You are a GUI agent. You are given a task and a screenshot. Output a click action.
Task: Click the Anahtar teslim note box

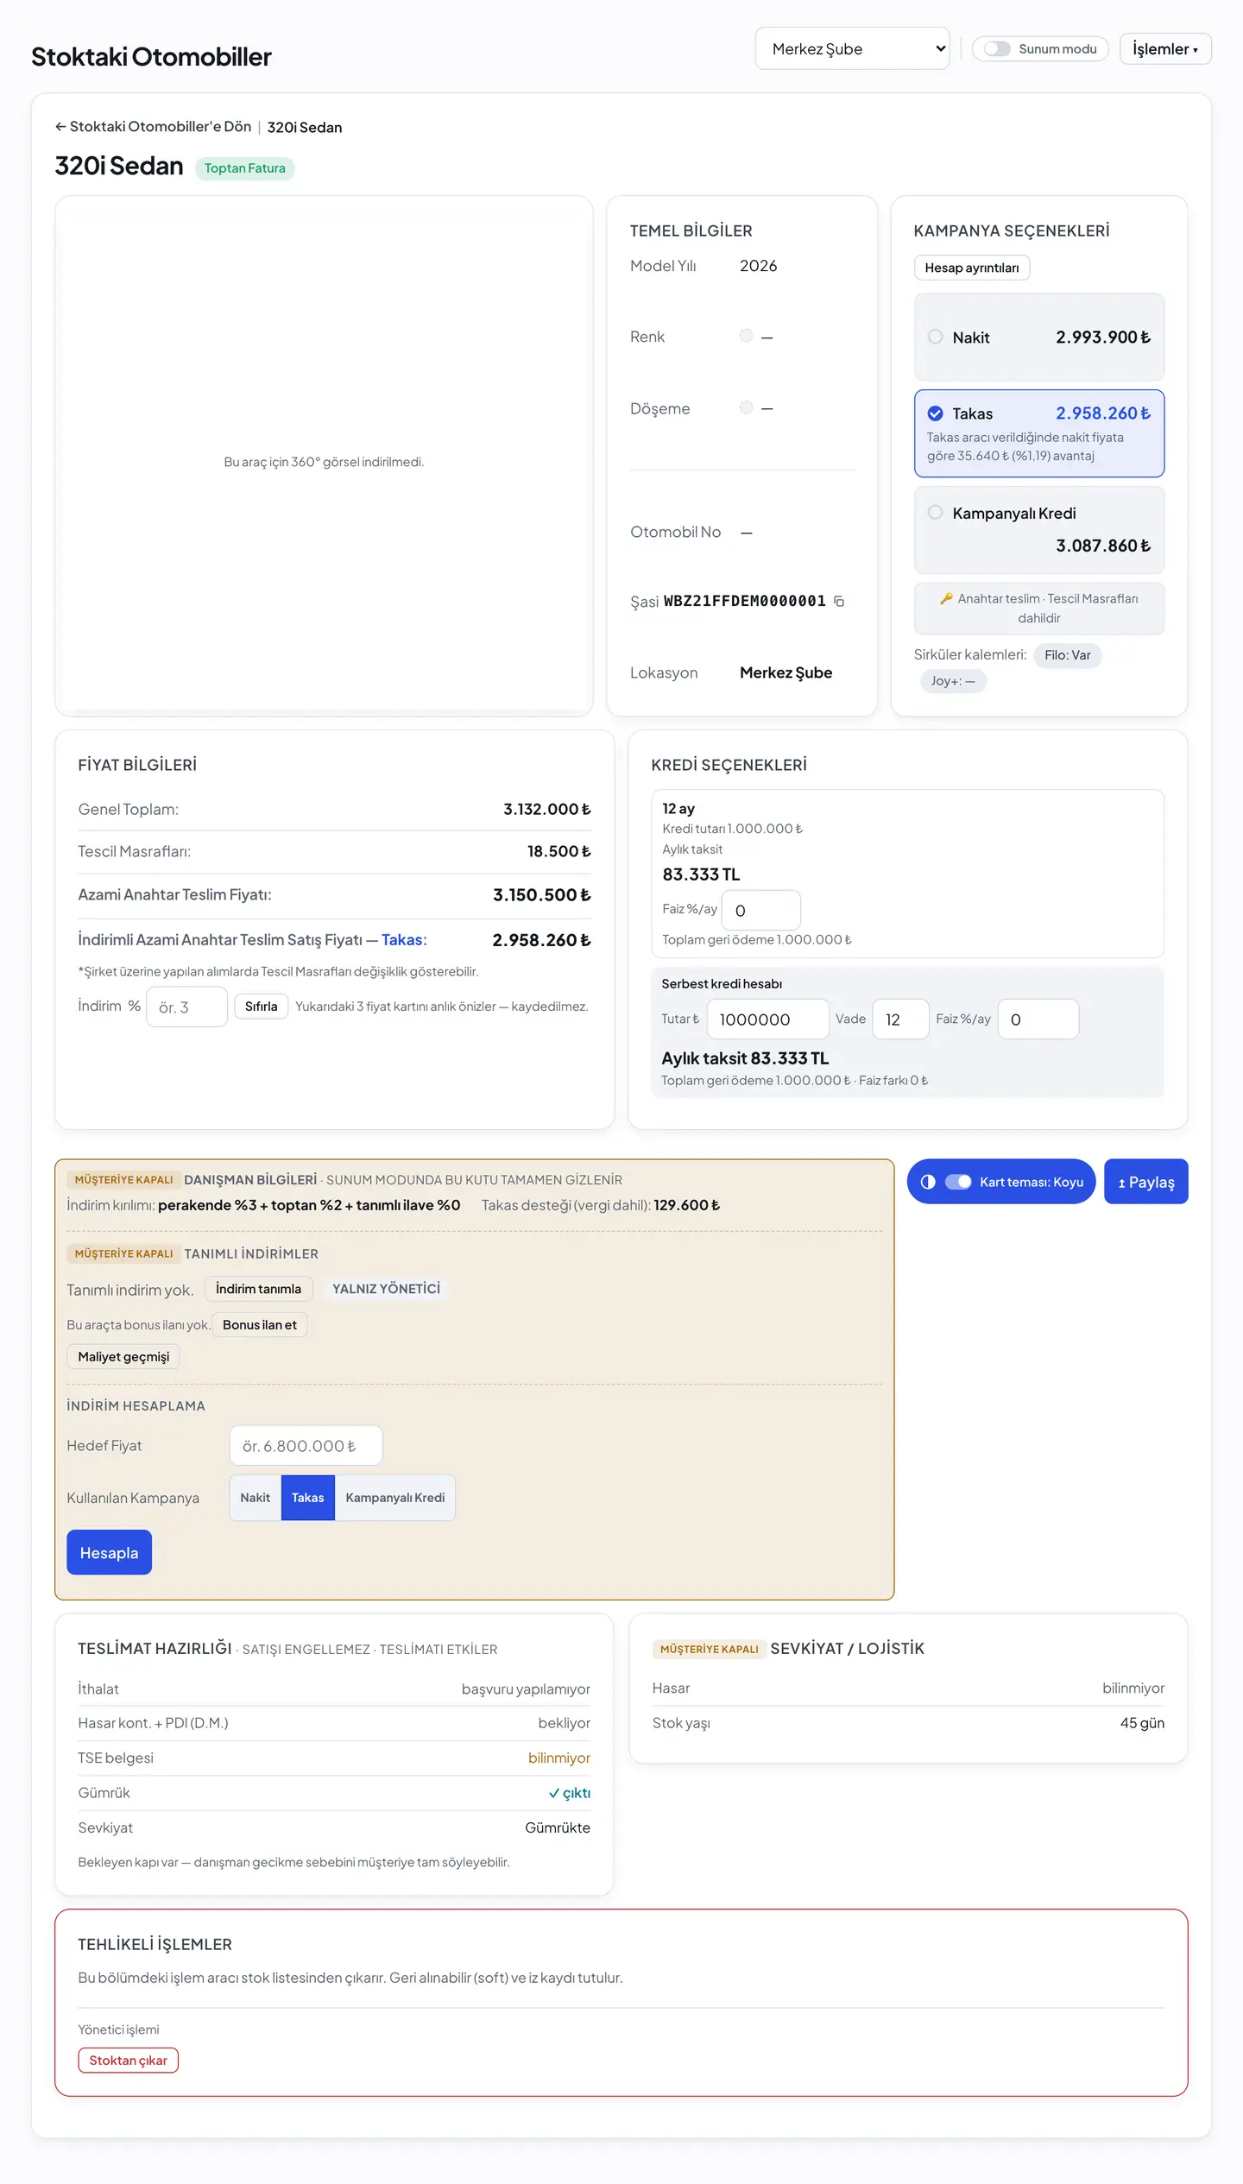[1039, 609]
